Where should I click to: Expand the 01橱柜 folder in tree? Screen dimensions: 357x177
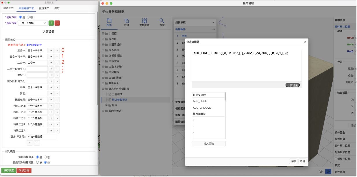click(x=103, y=33)
